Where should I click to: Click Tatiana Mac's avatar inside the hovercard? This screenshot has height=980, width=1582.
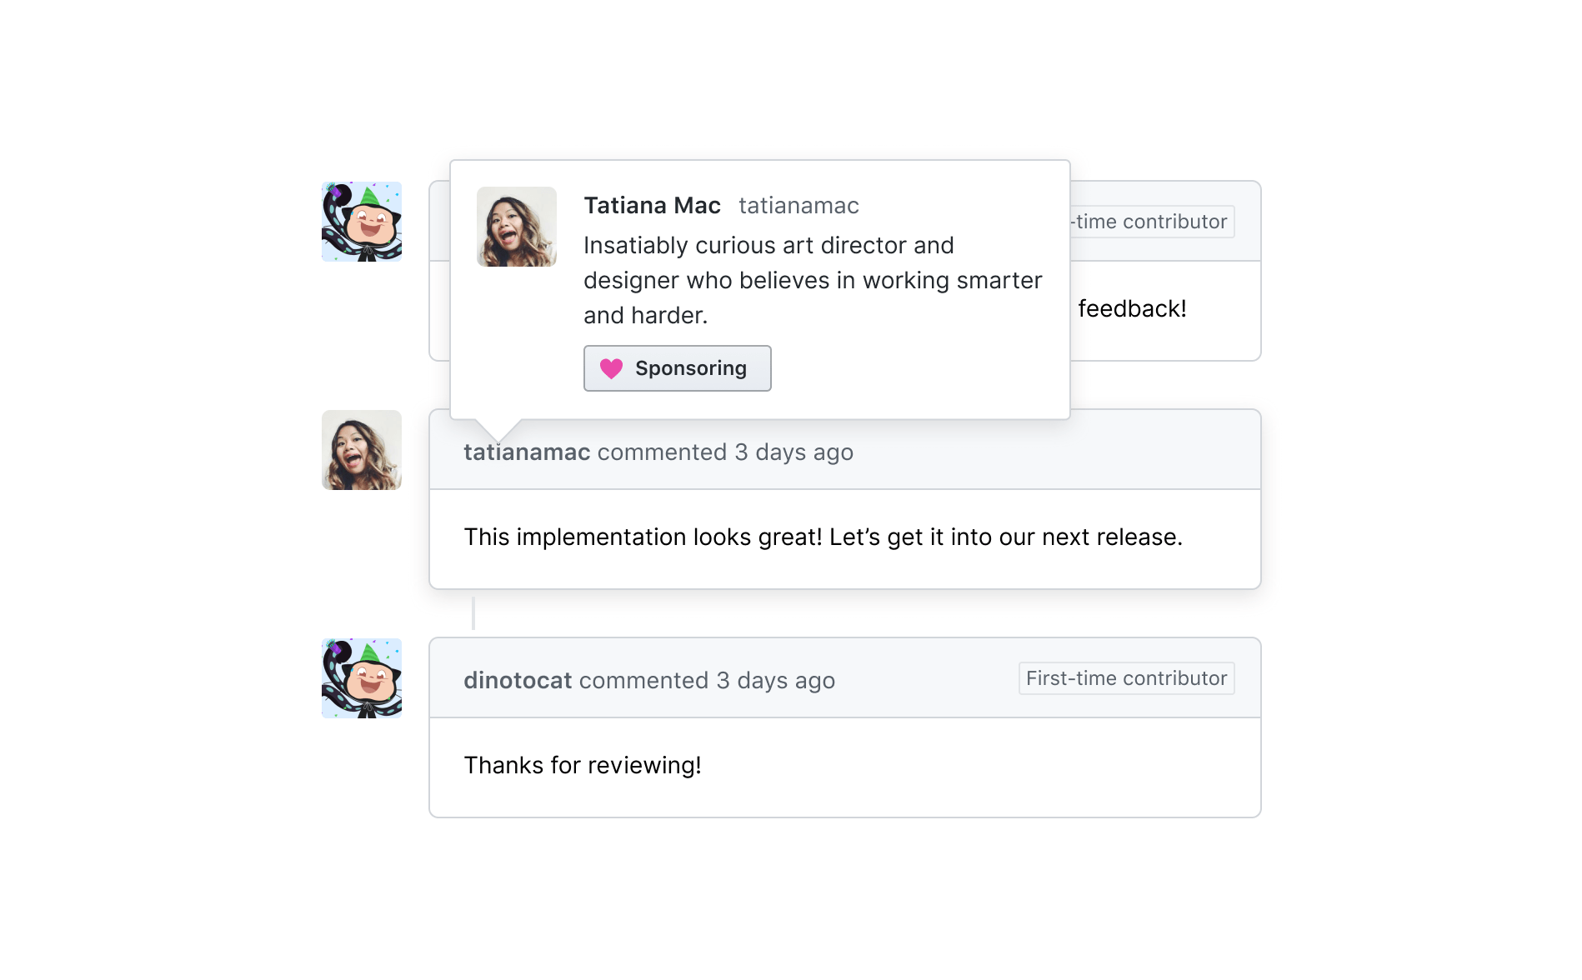tap(517, 227)
